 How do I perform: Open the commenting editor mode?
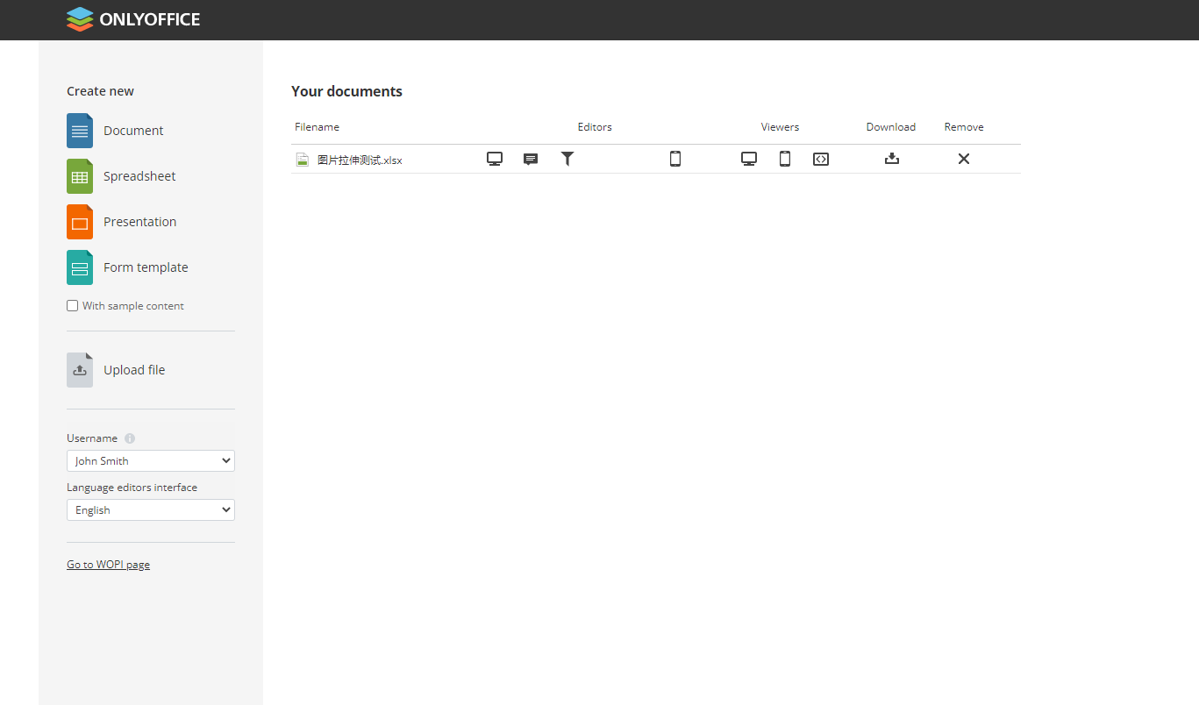click(531, 159)
